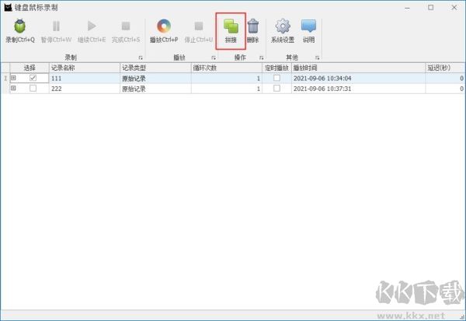Uncheck the 选择 checkbox for record 111
The height and width of the screenshot is (321, 466).
click(x=33, y=78)
